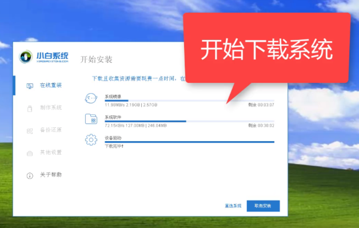Open the 其他设置 sidebar item
This screenshot has width=359, height=228.
(x=44, y=153)
